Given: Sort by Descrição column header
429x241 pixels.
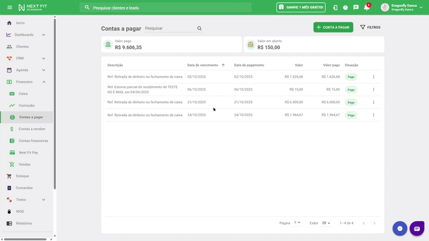Looking at the screenshot, I should 115,65.
